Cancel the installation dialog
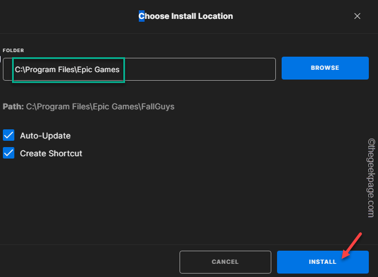This screenshot has width=378, height=277. tap(225, 262)
